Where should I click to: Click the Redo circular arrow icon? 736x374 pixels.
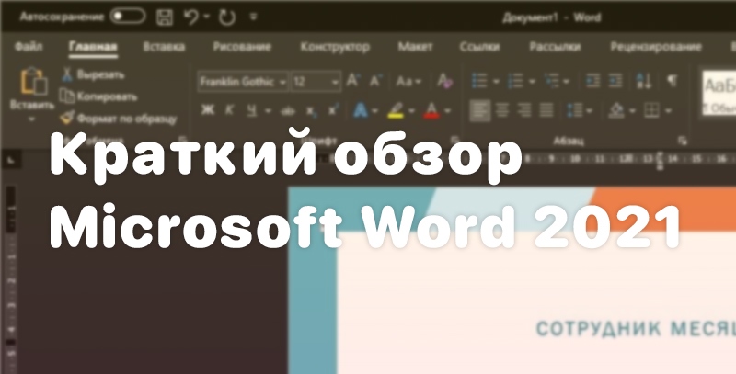click(x=227, y=17)
